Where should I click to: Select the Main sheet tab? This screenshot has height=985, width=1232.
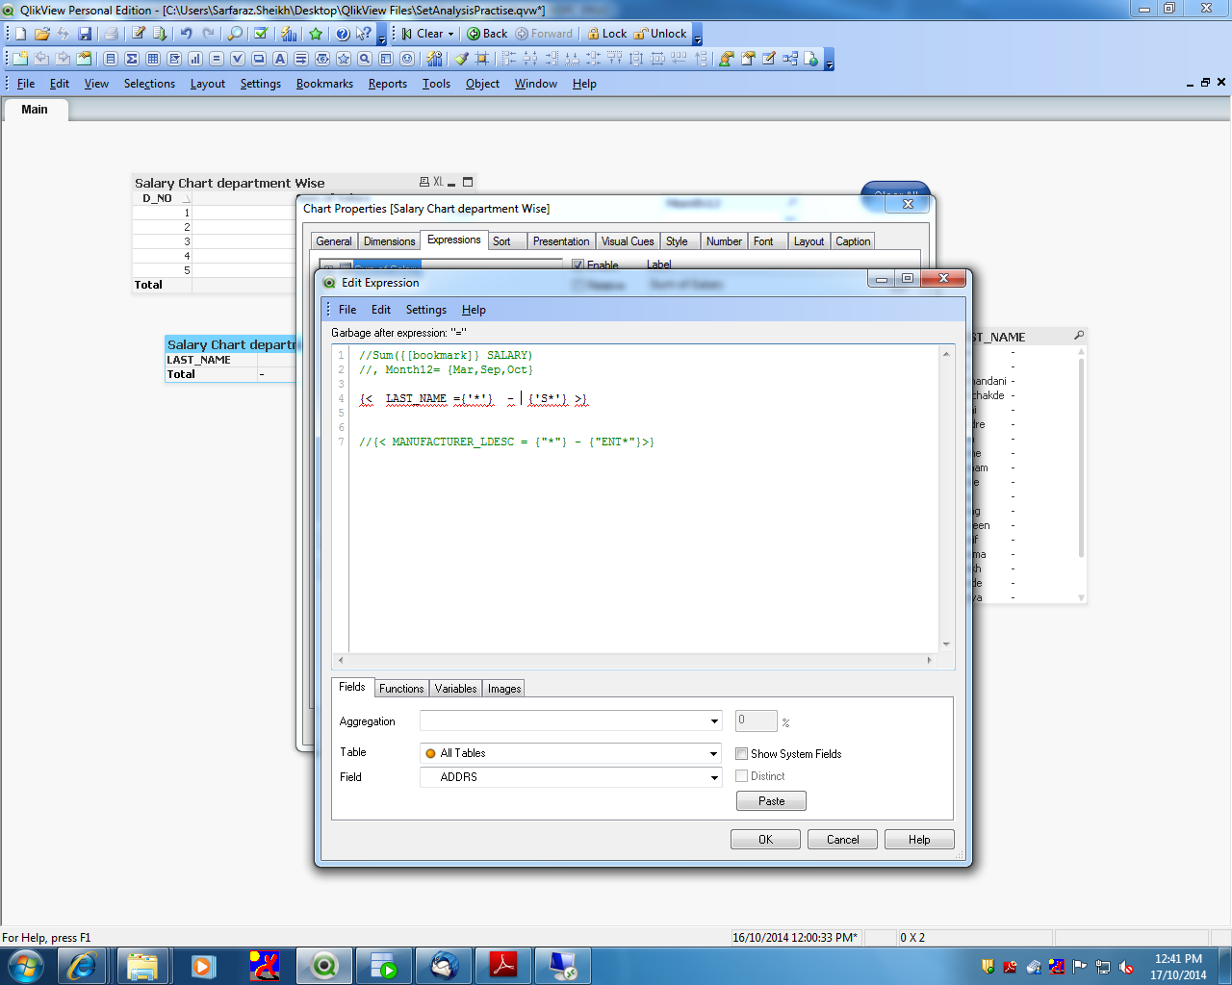pyautogui.click(x=35, y=110)
